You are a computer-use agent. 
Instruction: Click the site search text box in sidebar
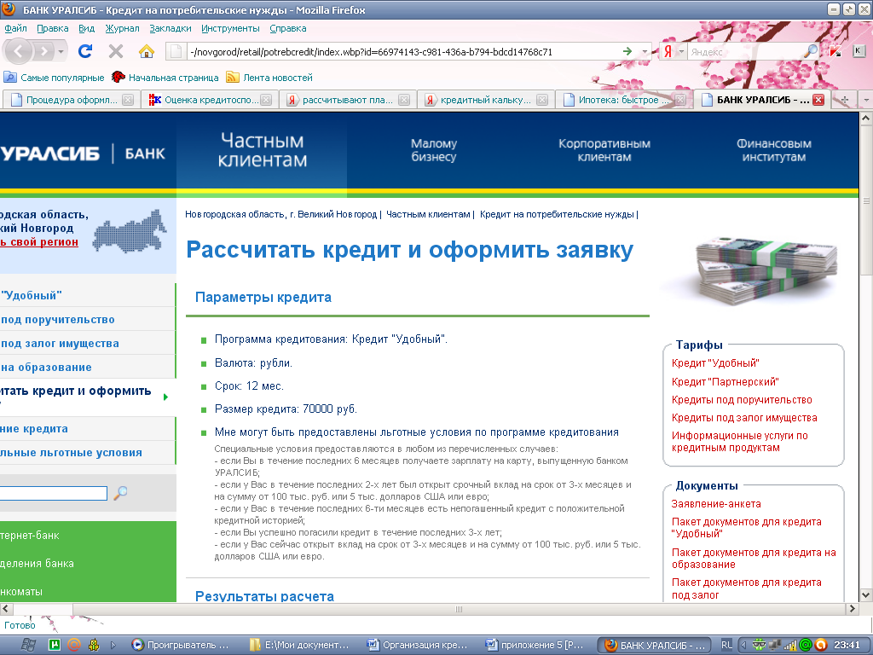(54, 494)
